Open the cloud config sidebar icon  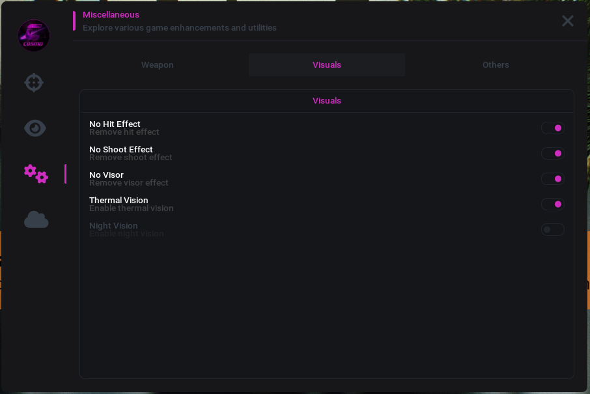click(36, 219)
